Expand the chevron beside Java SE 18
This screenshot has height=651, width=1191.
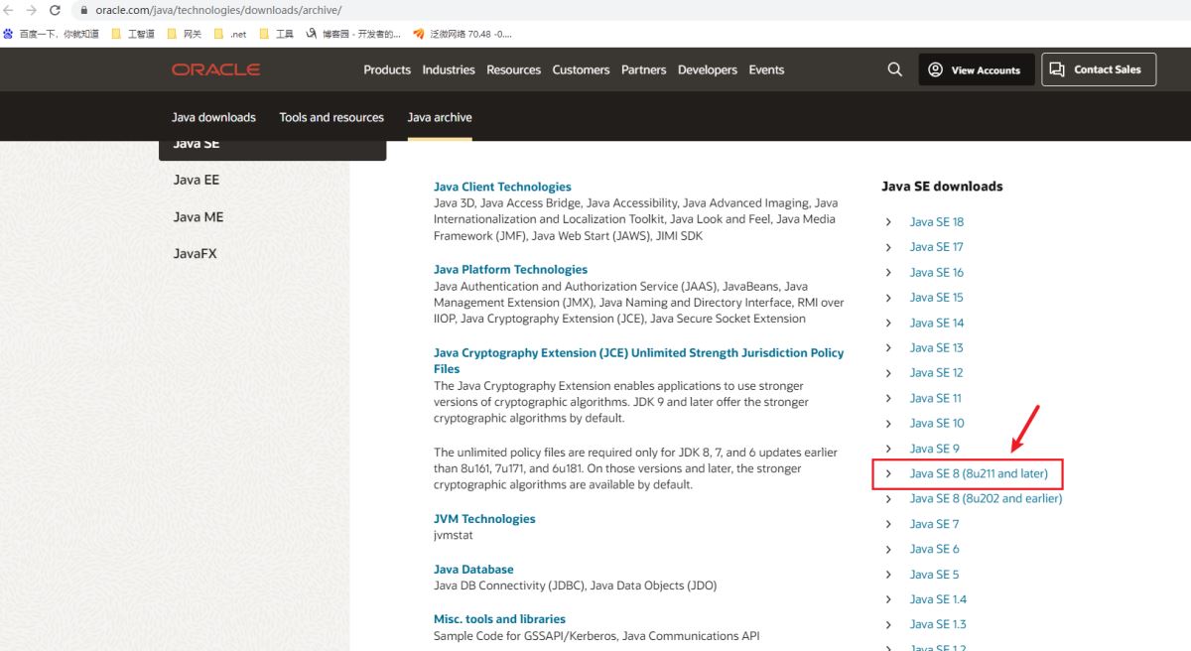888,222
